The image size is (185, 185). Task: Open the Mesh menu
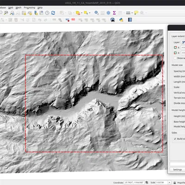[18, 7]
